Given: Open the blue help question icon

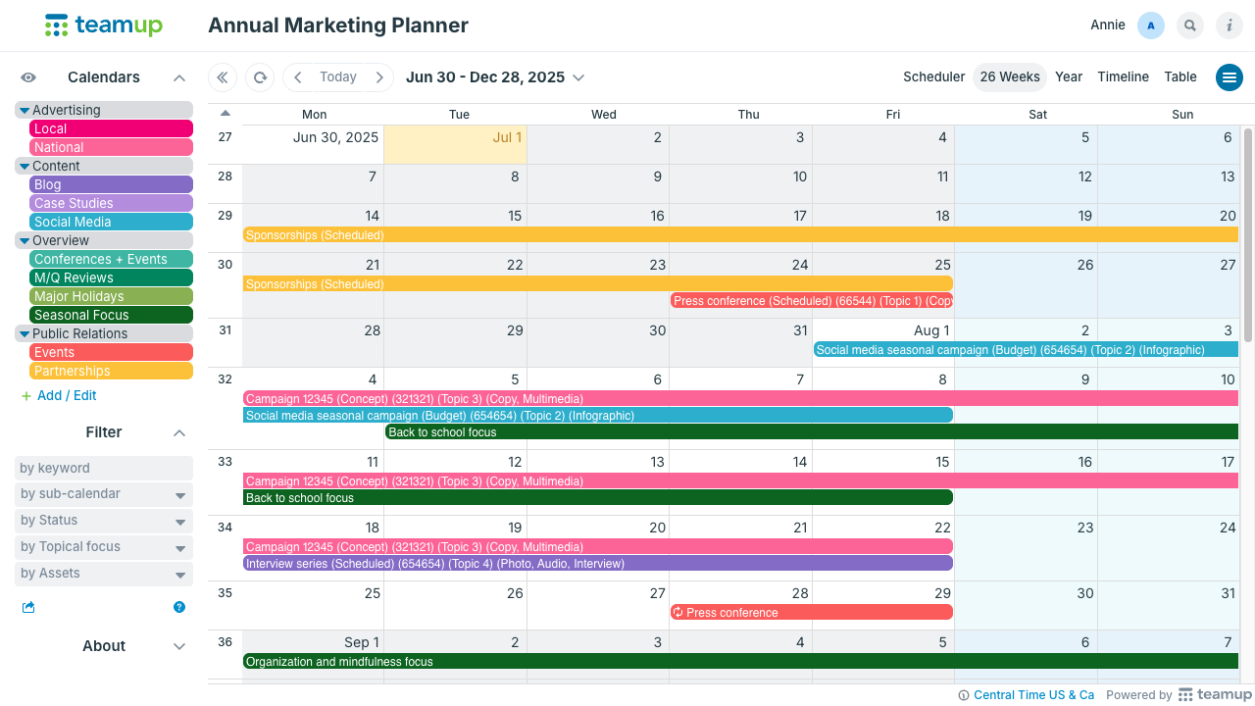Looking at the screenshot, I should [x=179, y=607].
